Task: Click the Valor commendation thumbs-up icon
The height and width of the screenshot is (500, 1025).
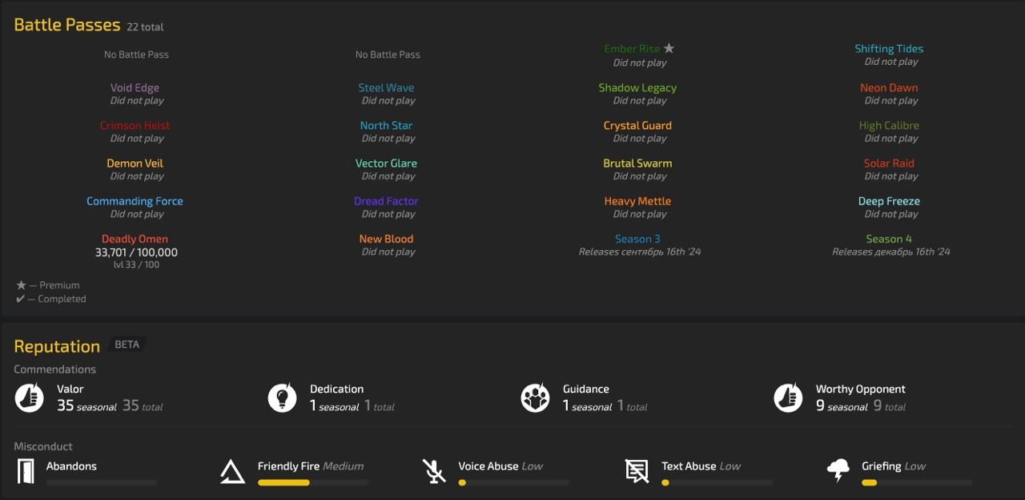Action: tap(30, 397)
